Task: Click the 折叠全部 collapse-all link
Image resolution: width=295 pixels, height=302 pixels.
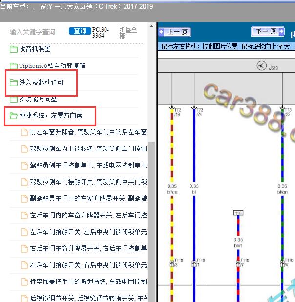Action: pyautogui.click(x=128, y=33)
